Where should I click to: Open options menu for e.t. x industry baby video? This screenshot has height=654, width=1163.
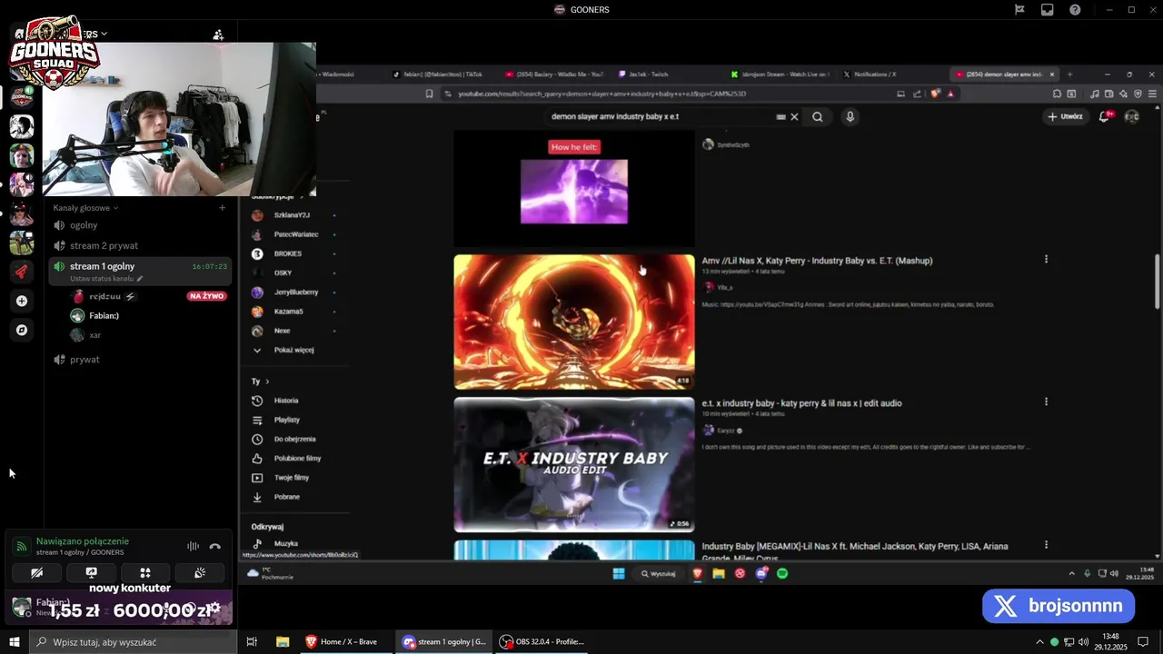coord(1046,401)
